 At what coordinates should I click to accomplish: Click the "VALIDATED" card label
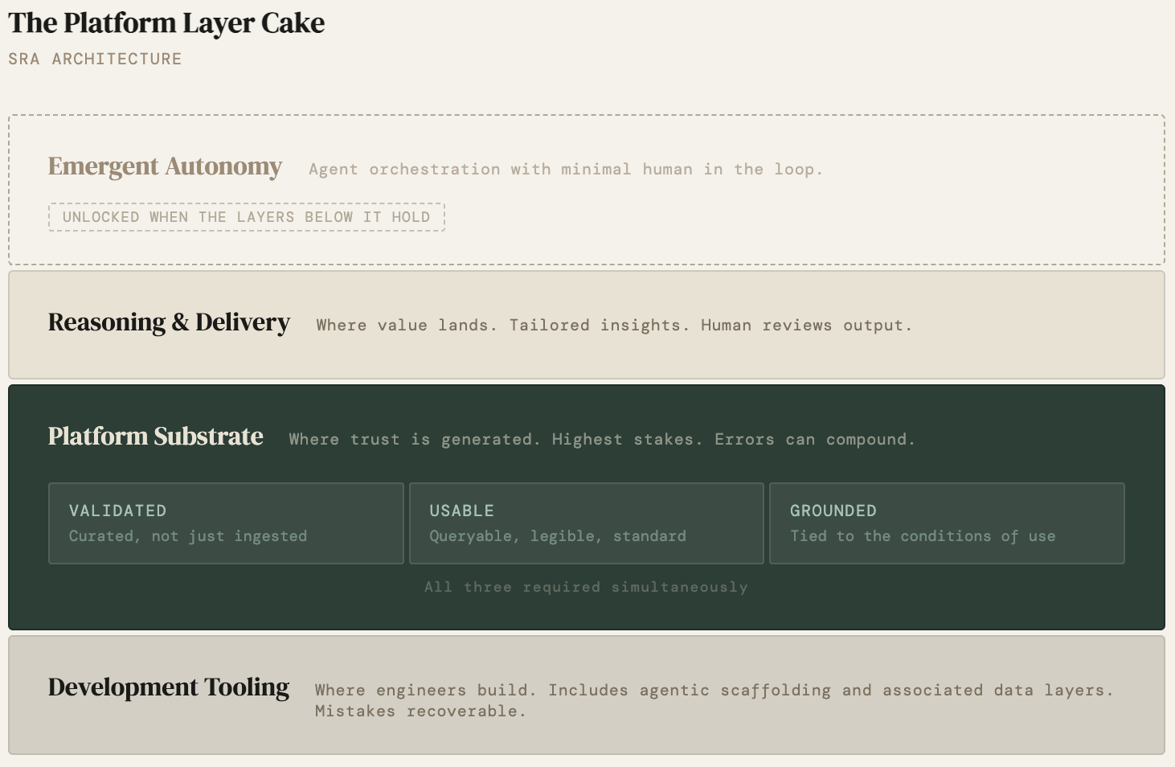click(117, 511)
